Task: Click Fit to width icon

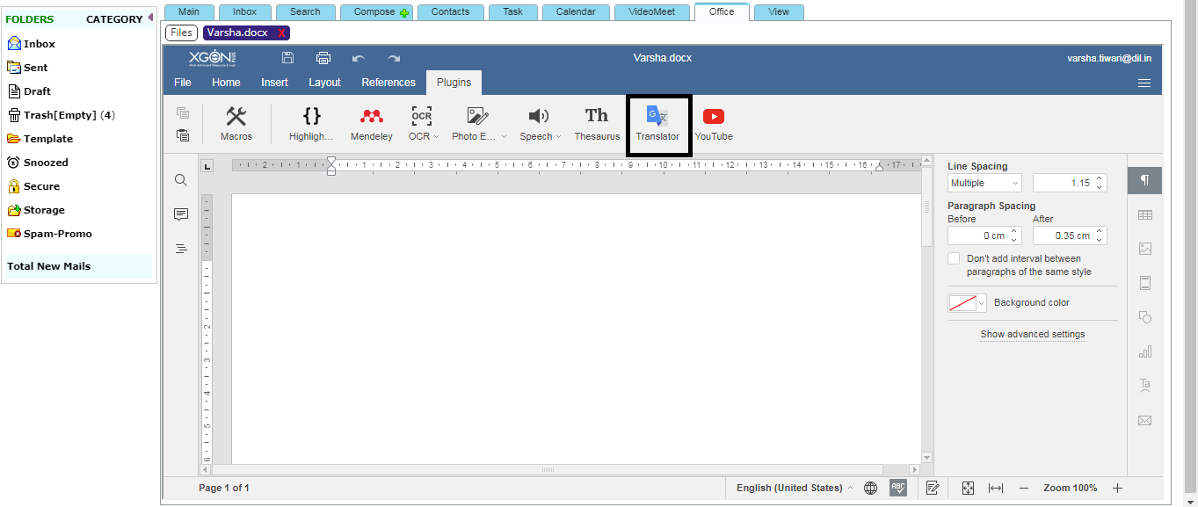Action: (996, 488)
